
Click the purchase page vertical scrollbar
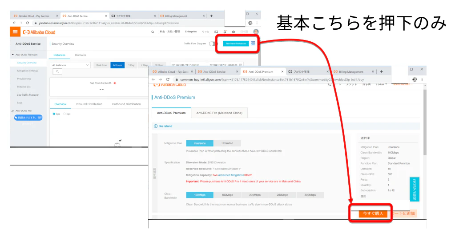point(425,122)
